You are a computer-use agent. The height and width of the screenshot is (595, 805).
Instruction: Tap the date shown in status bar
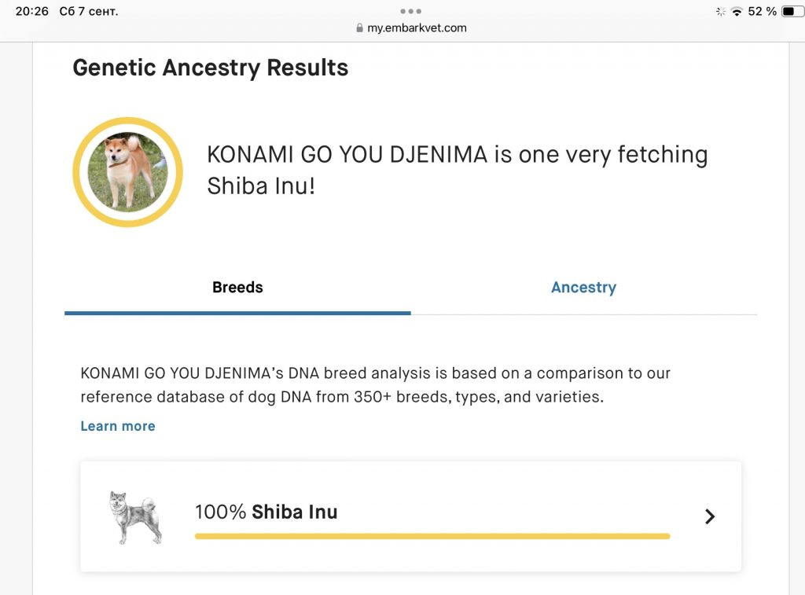tap(89, 11)
